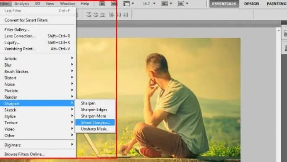
Task: Expand the Texture filter submenu
Action: [x=38, y=123]
